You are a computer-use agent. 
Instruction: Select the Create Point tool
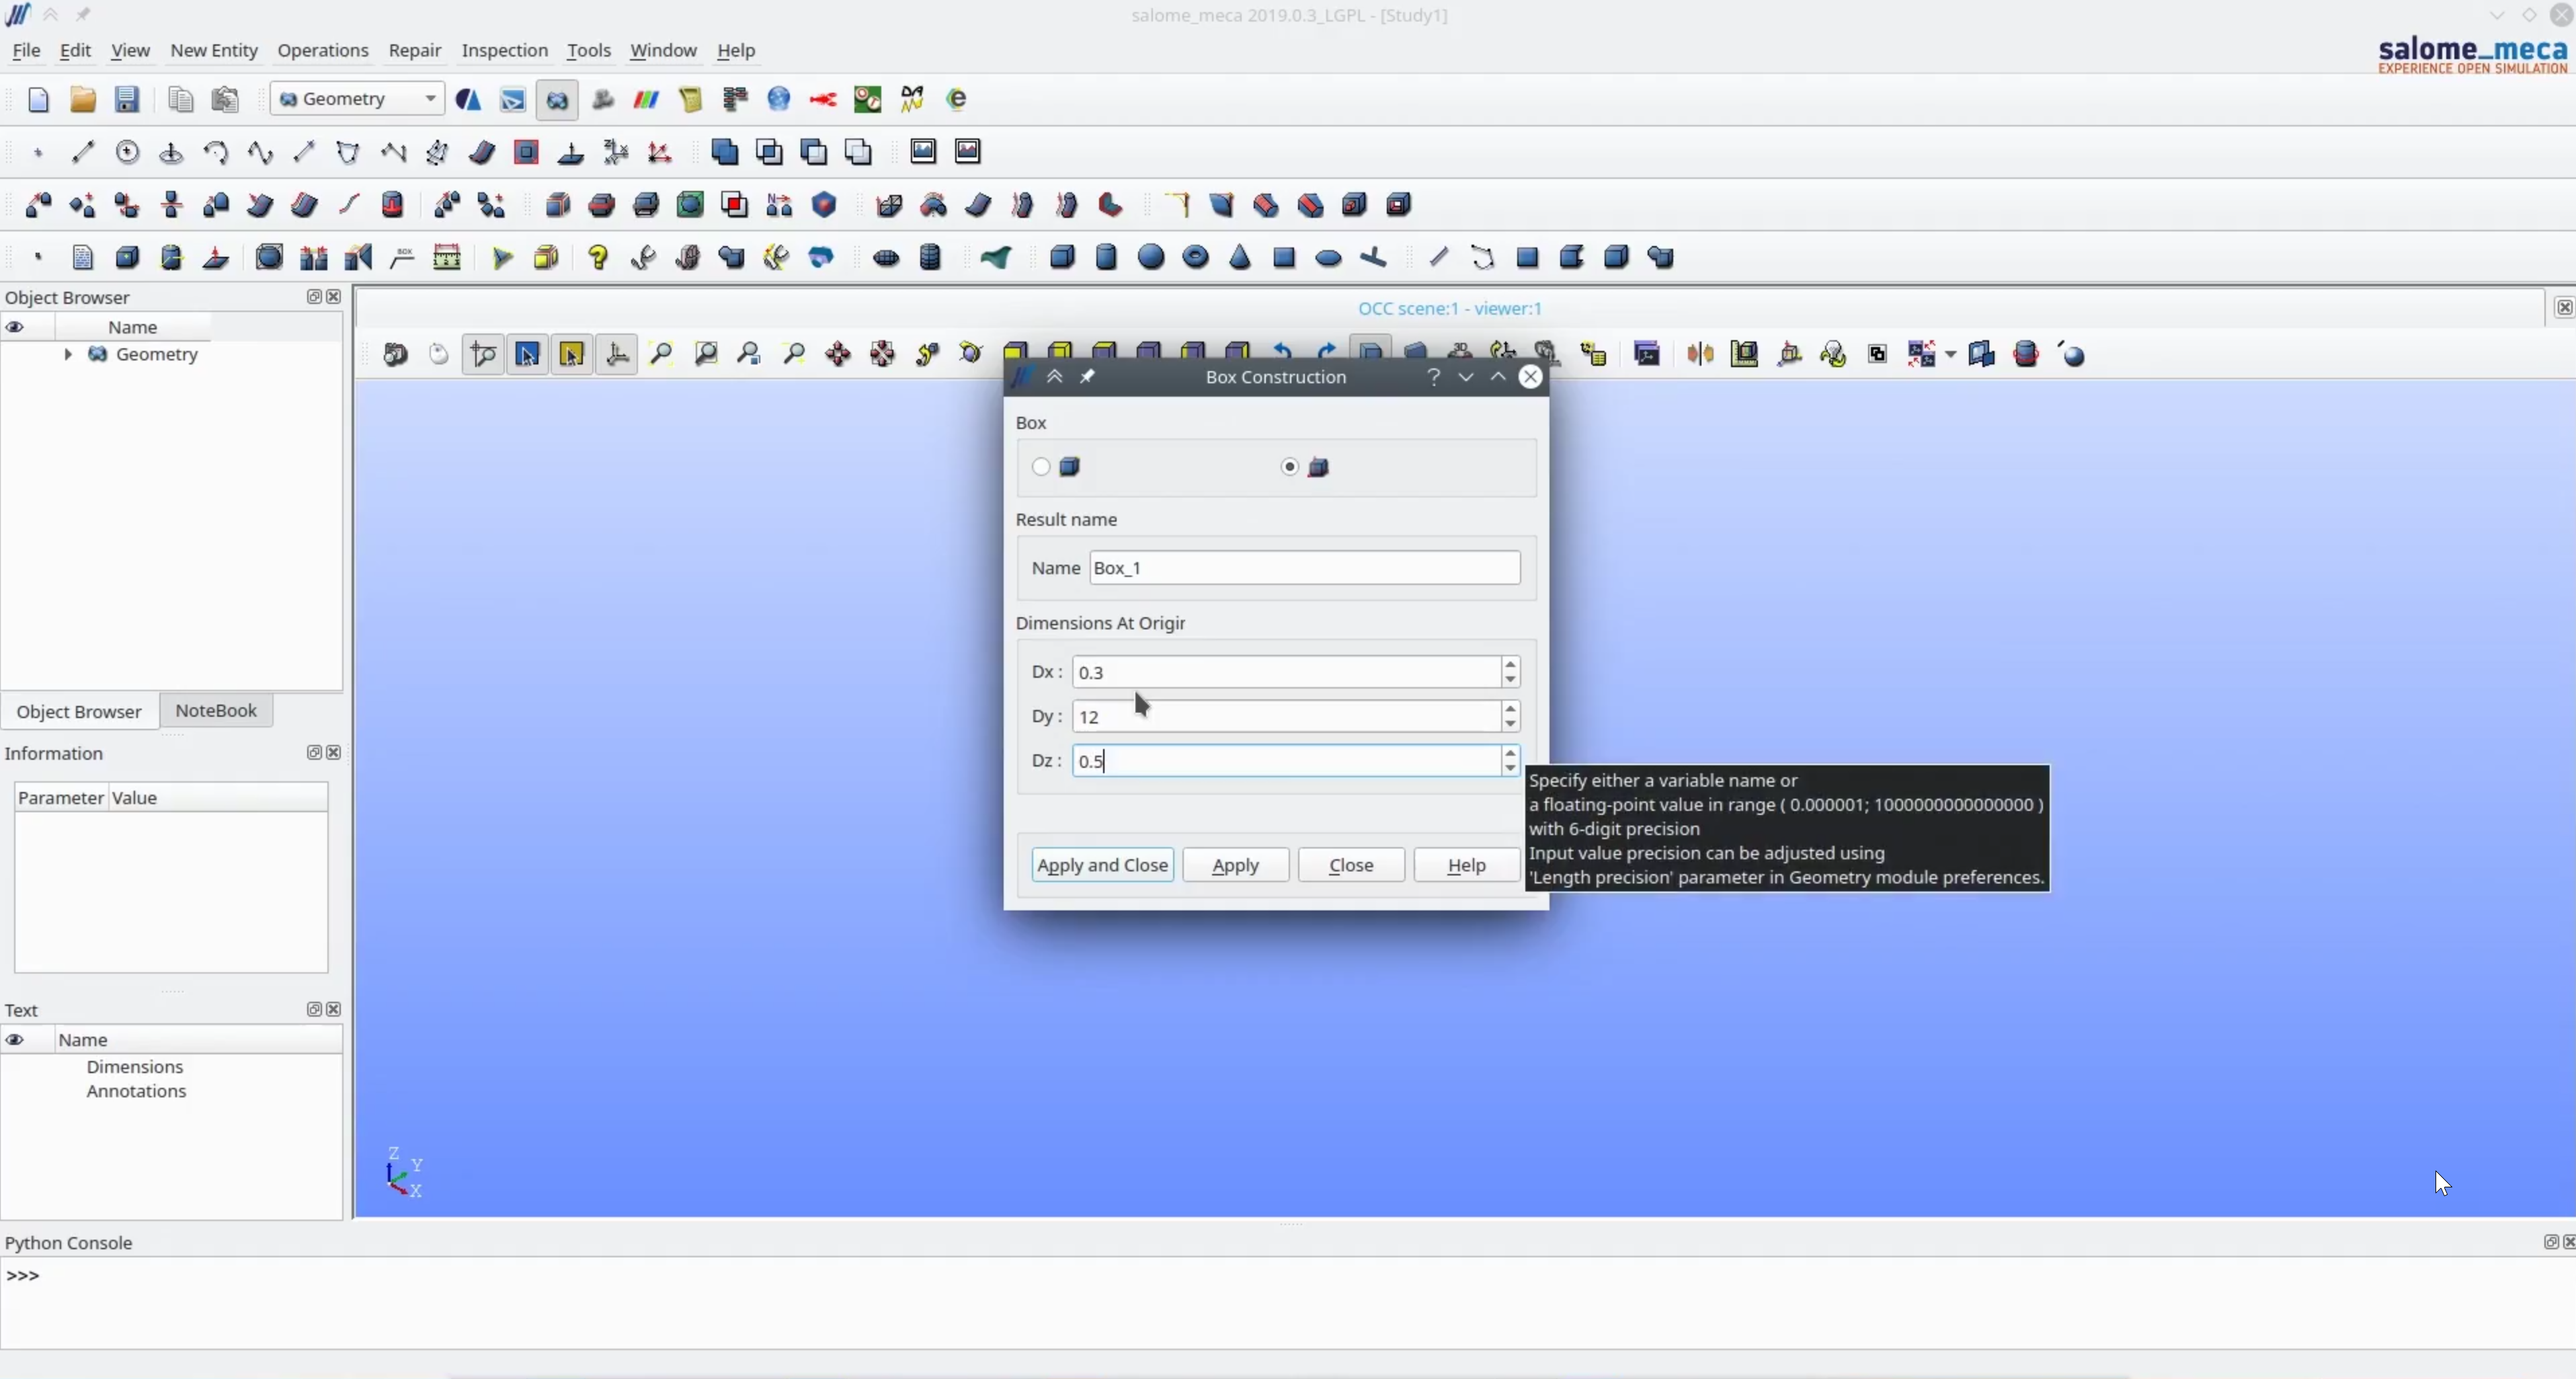click(38, 152)
